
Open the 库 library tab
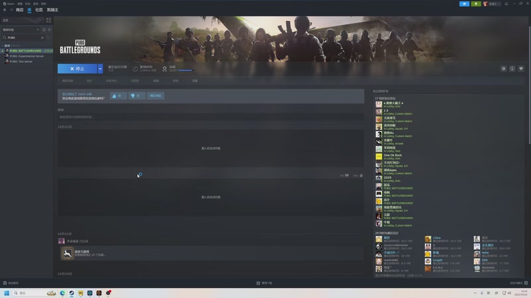tap(29, 10)
